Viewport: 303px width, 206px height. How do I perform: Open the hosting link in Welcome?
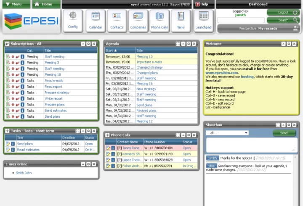pyautogui.click(x=247, y=77)
